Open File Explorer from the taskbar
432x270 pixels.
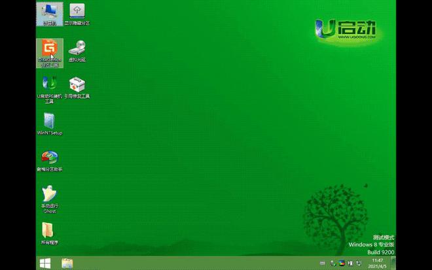67,263
